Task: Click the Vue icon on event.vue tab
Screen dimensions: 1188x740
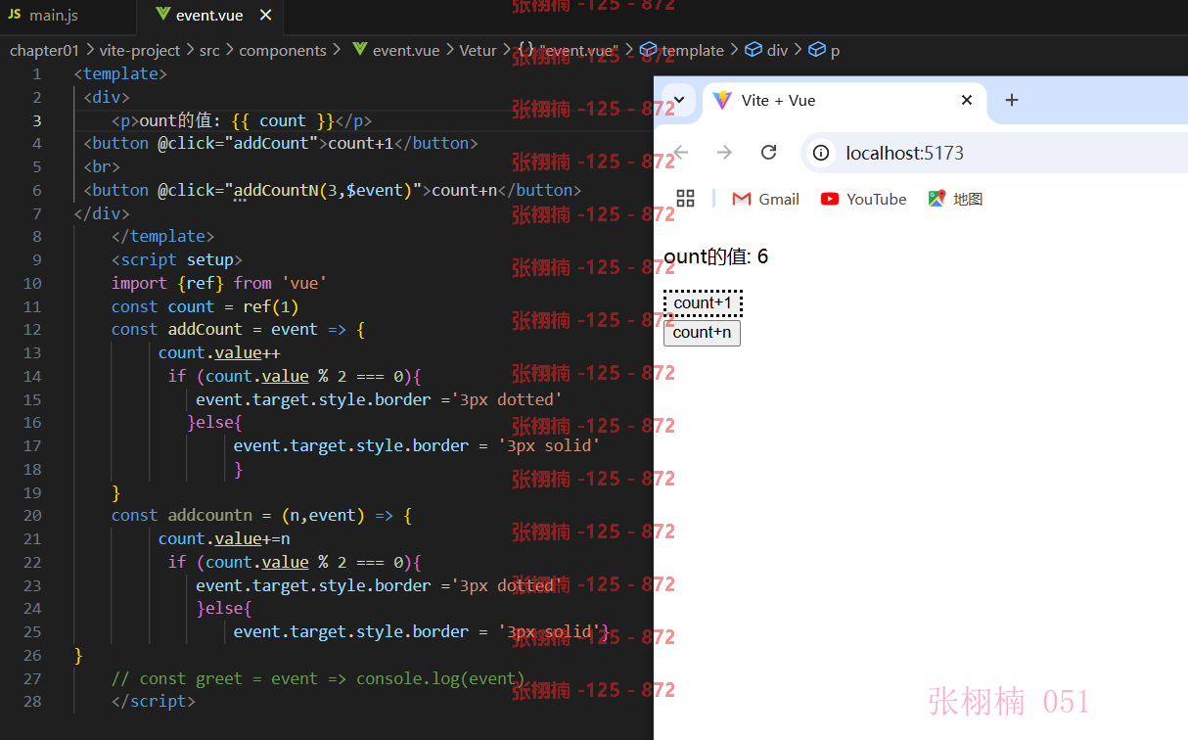Action: click(x=162, y=16)
